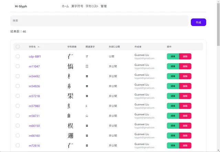Sort by 字形名 column header
The height and width of the screenshot is (152, 220).
click(34, 47)
